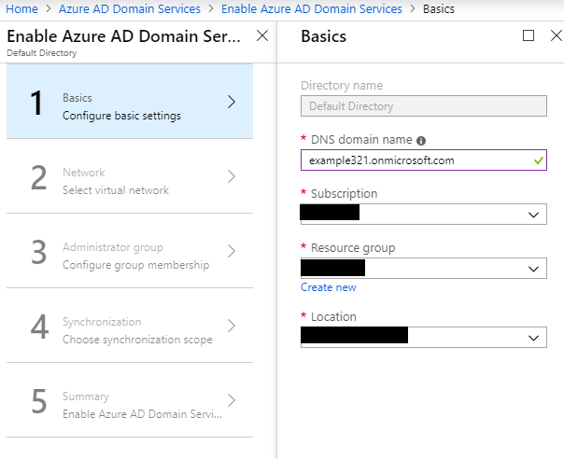Click the Summary step chevron arrow
This screenshot has width=564, height=459.
pyautogui.click(x=232, y=400)
